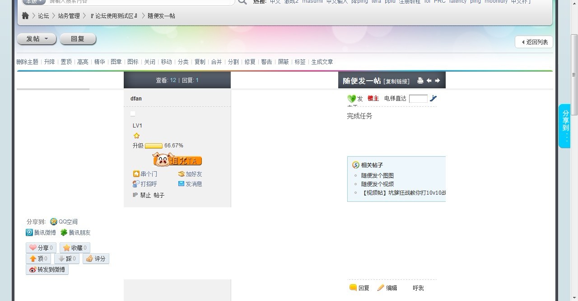The height and width of the screenshot is (301, 578).
Task: Share to QQ空间
Action: [x=64, y=222]
